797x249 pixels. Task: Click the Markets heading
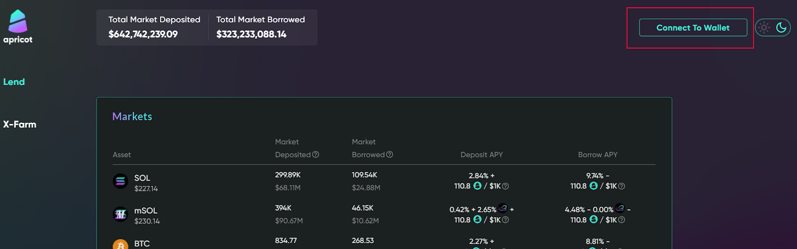[x=132, y=116]
